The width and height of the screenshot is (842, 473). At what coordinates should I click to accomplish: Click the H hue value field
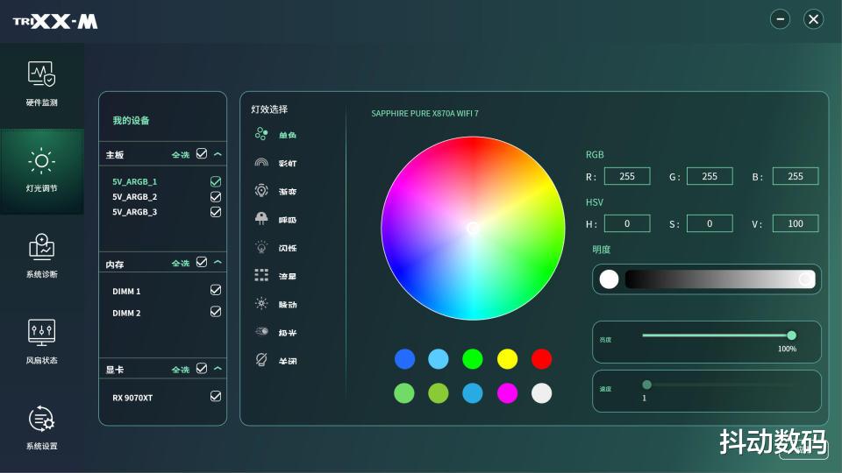(627, 223)
